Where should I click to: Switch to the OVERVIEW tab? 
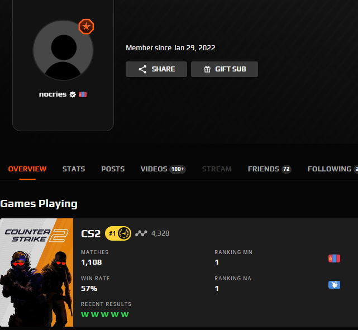click(27, 169)
